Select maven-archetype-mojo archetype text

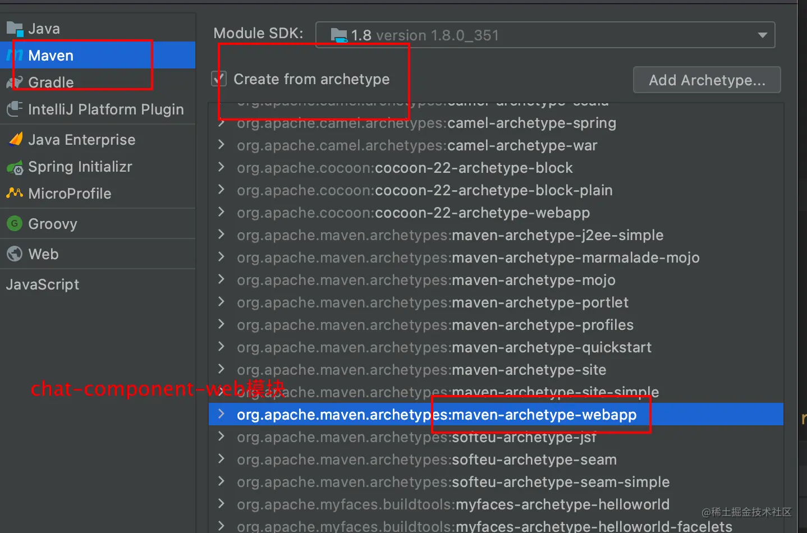426,280
